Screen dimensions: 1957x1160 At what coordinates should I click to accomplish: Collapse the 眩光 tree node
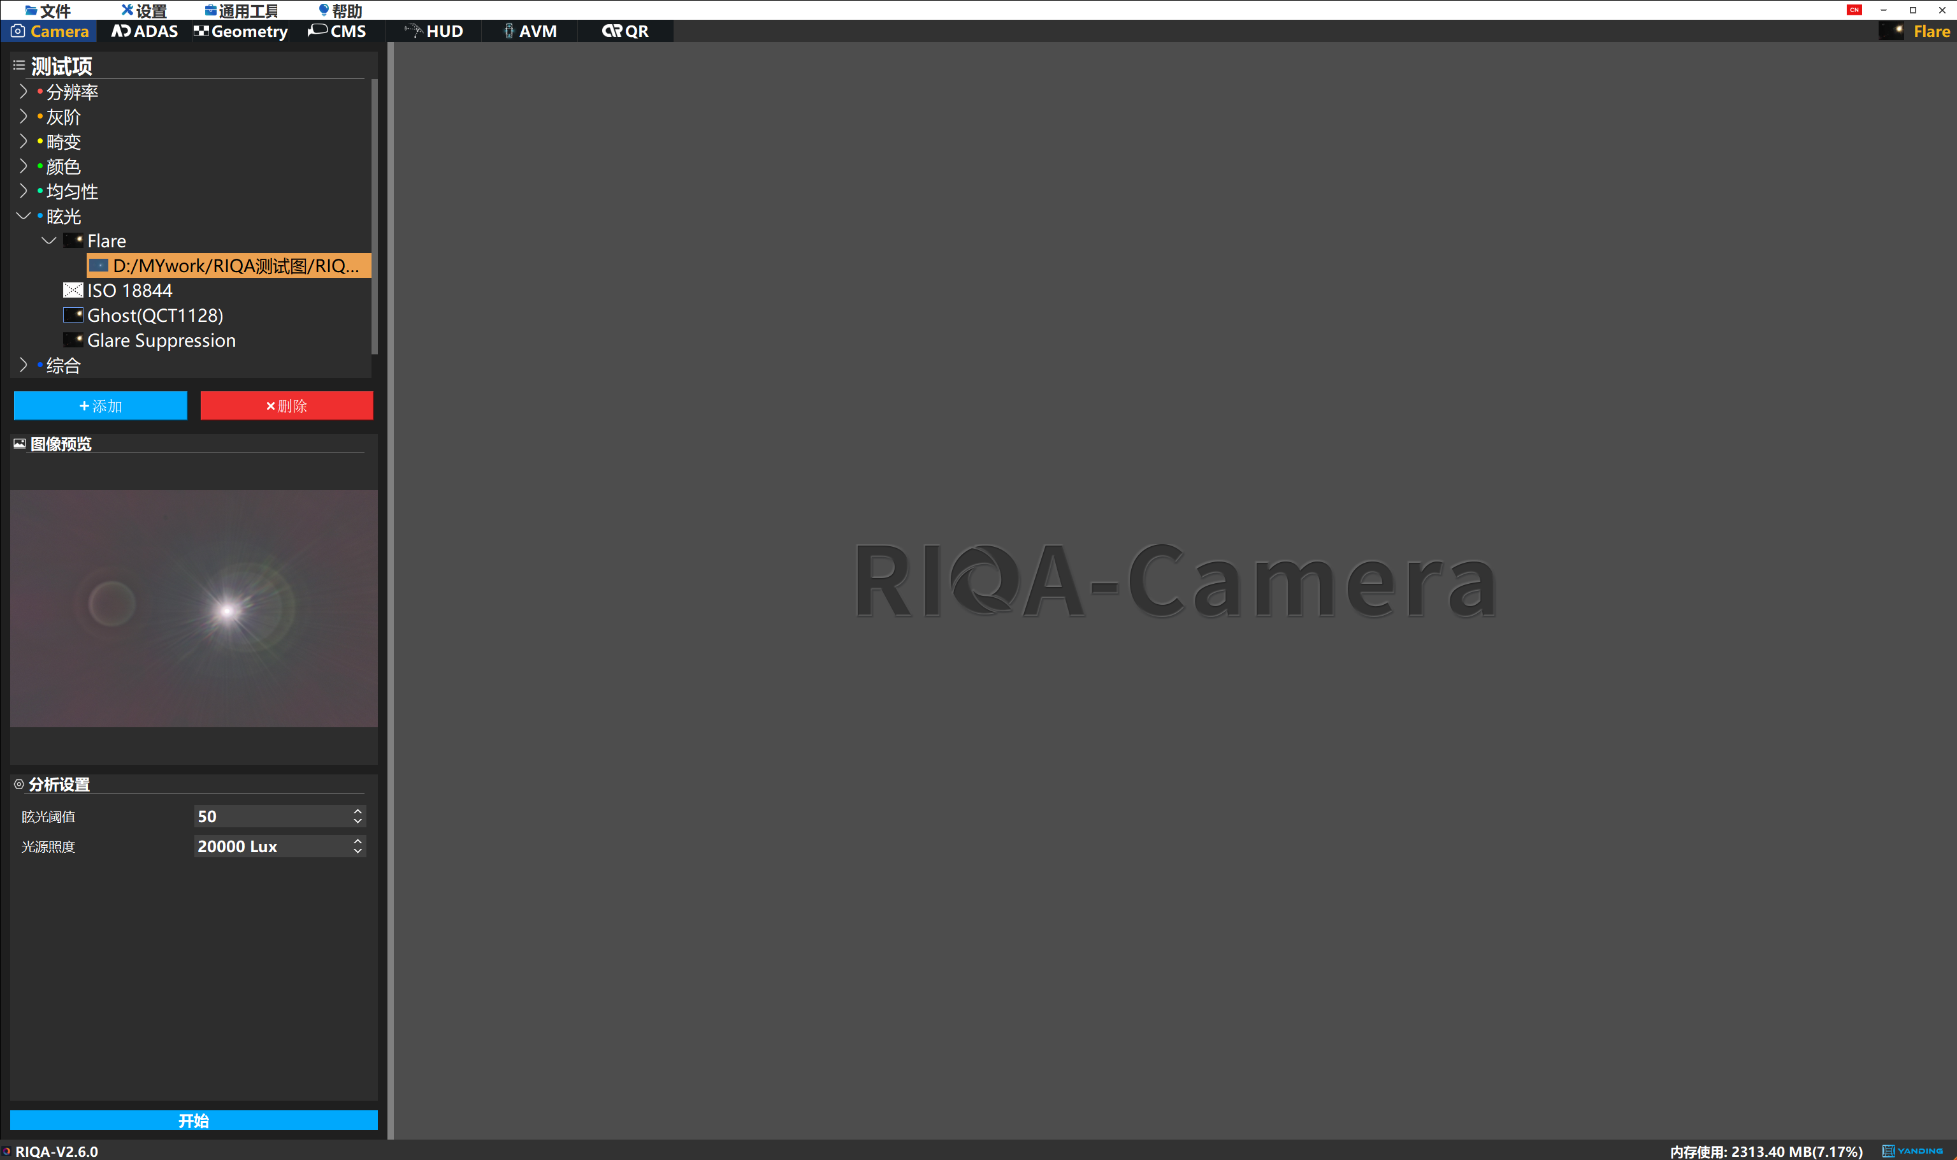[x=23, y=217]
